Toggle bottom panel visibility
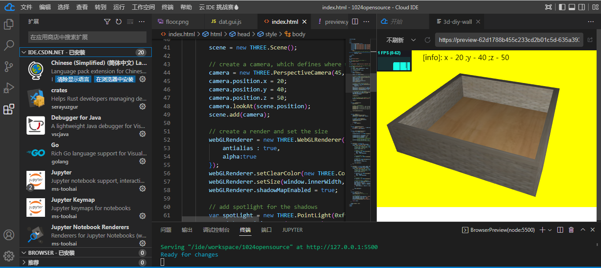 click(x=572, y=7)
